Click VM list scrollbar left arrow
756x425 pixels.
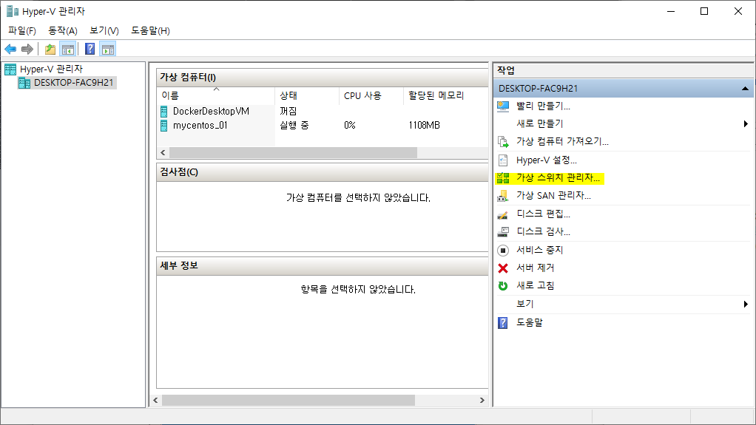click(163, 153)
